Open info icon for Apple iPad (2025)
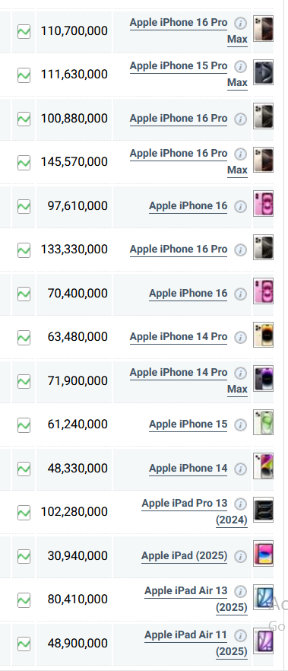 tap(241, 556)
